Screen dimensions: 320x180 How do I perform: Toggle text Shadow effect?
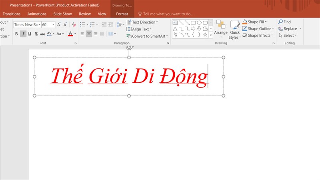point(36,34)
